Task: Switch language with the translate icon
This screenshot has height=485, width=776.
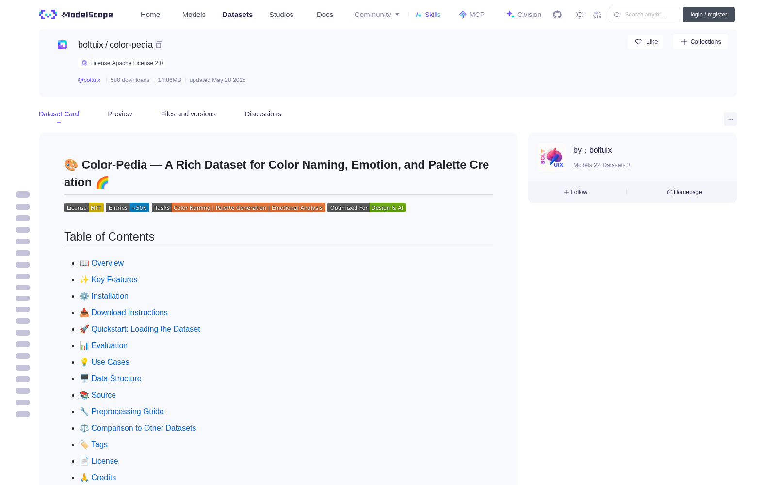Action: pos(597,15)
